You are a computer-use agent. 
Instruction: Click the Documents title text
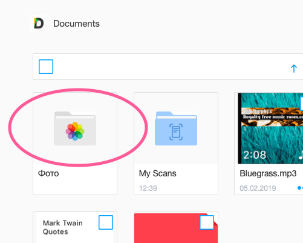(76, 24)
